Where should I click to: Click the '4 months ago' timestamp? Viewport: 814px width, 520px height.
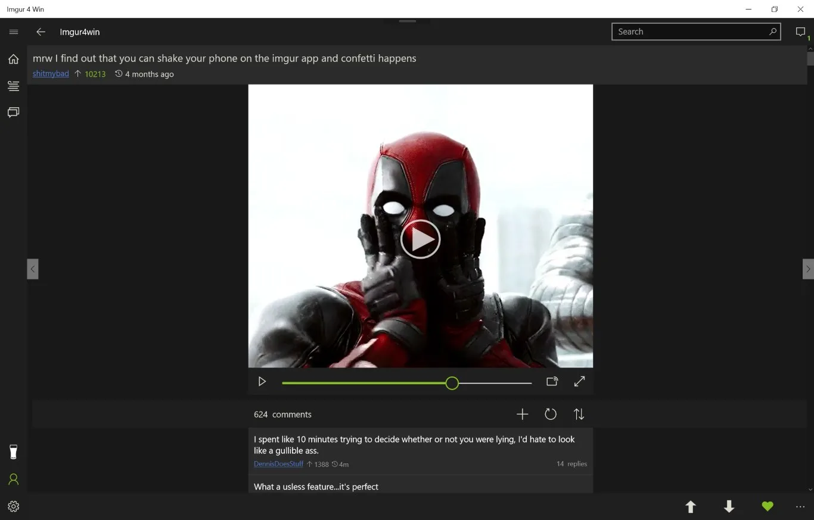[150, 74]
